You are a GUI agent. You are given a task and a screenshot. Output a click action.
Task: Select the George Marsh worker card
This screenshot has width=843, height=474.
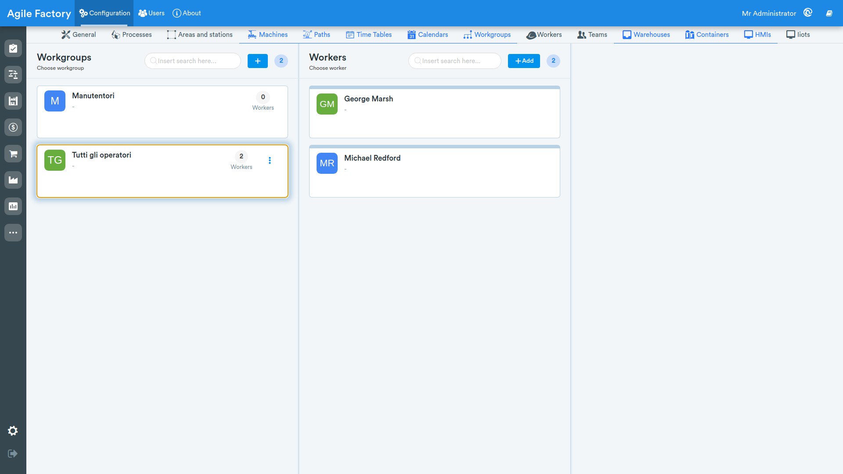[435, 112]
